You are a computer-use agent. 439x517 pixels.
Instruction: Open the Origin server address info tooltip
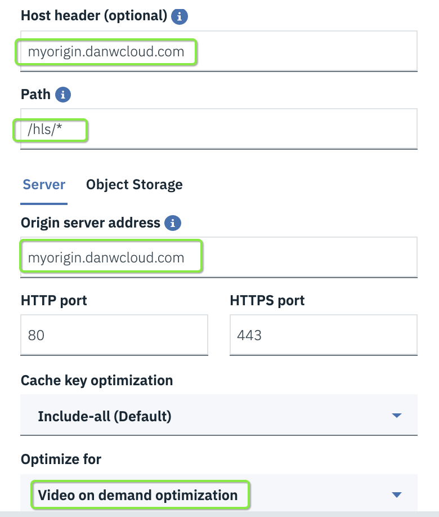[x=172, y=223]
